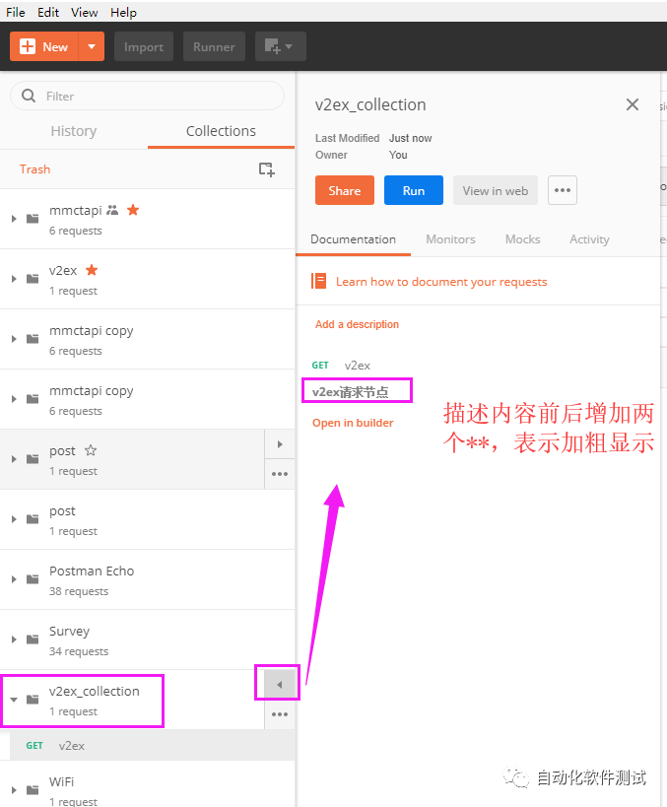Click the GET v2ex entry in documentation
Viewport: 667px width, 807px height.
click(341, 366)
